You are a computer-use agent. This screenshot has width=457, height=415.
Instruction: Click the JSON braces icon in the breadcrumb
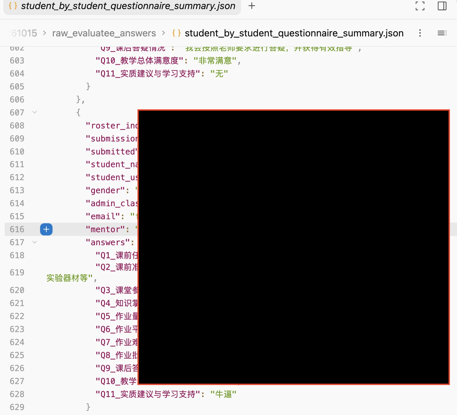coord(176,33)
